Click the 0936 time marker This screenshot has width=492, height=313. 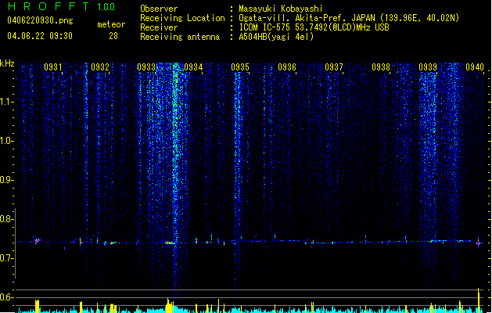pyautogui.click(x=287, y=67)
